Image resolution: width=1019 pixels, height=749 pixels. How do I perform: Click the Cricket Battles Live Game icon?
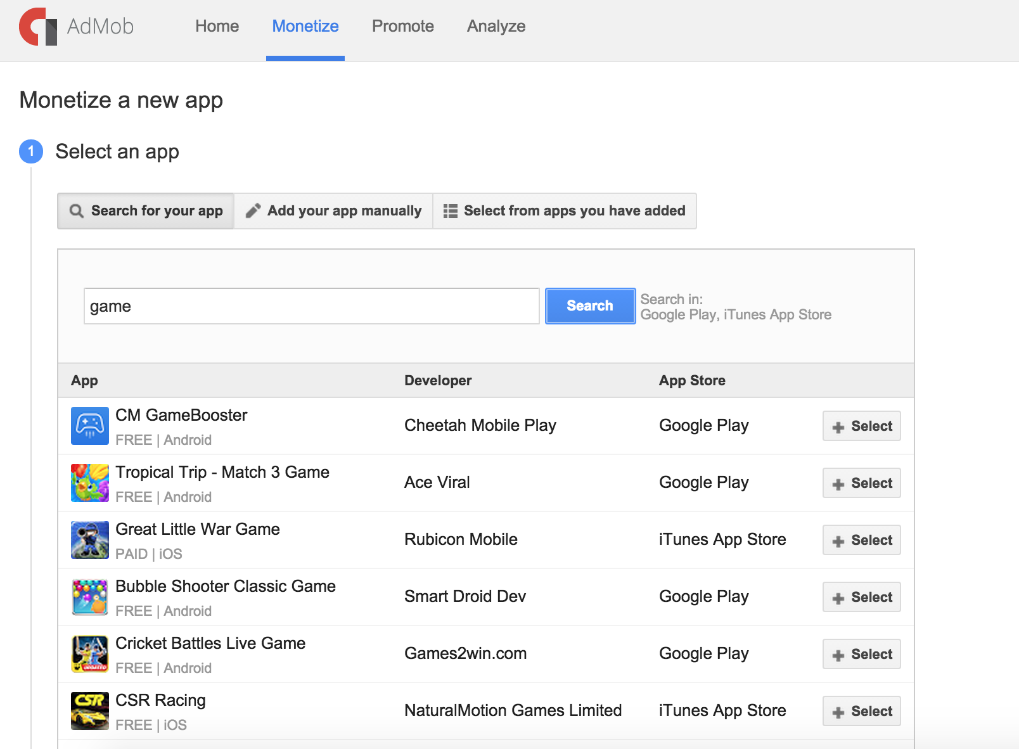click(89, 654)
